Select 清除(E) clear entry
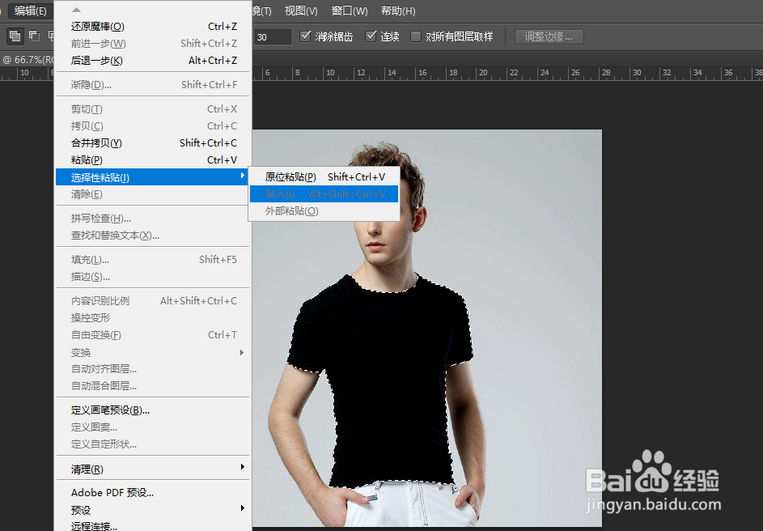 [153, 194]
